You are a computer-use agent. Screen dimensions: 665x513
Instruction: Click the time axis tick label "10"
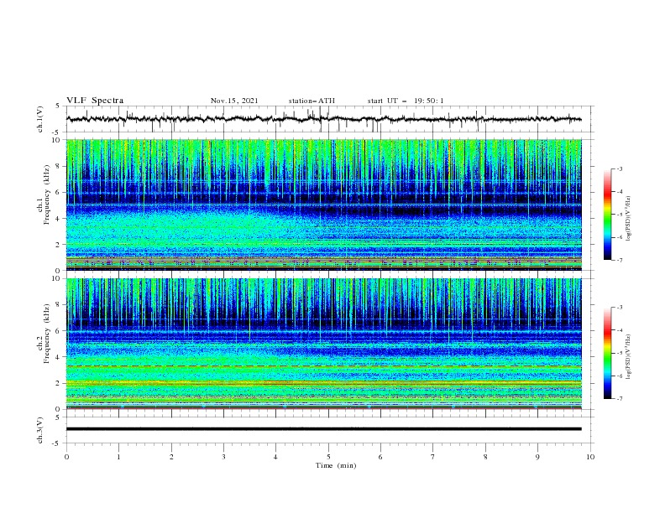click(x=590, y=457)
